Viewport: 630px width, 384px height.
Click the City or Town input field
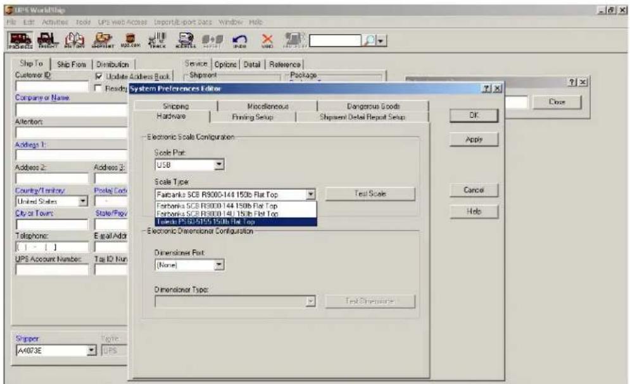tap(52, 224)
